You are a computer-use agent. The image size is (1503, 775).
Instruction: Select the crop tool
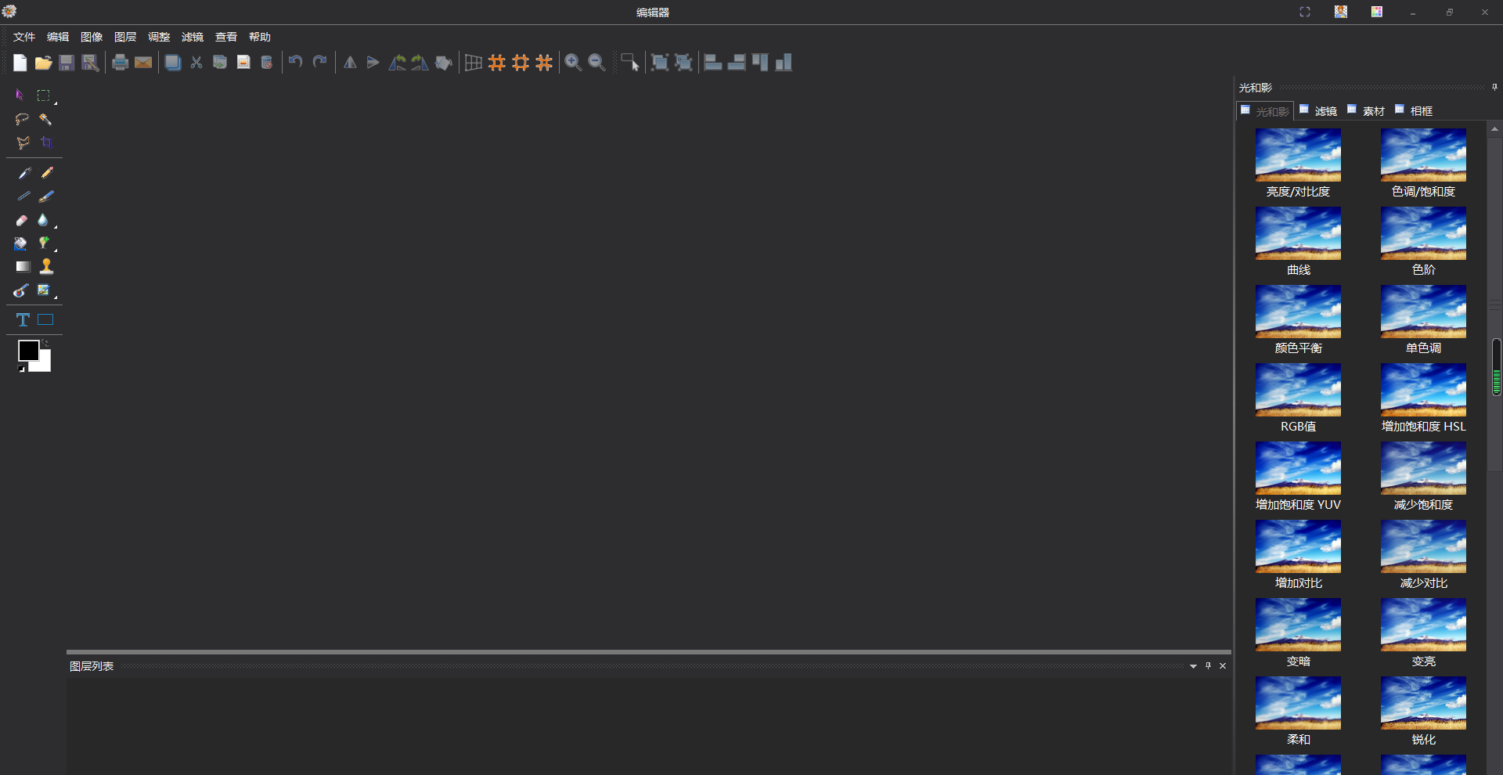tap(46, 142)
